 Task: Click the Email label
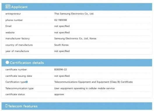click(x=8, y=26)
